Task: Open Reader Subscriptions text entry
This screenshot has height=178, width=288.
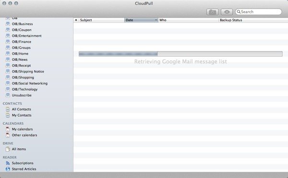Action: point(23,163)
